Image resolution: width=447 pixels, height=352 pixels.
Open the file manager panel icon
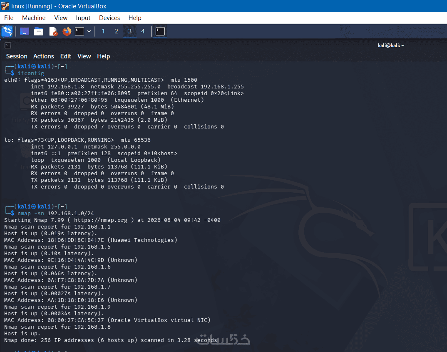pyautogui.click(x=38, y=31)
